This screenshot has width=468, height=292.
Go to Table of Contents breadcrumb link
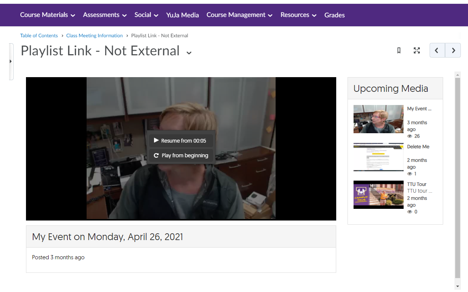tap(39, 36)
